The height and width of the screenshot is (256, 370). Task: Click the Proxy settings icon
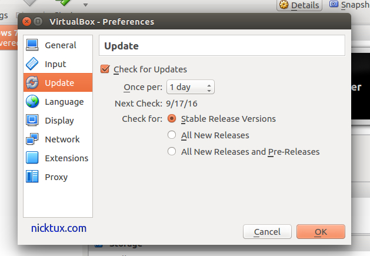[32, 177]
